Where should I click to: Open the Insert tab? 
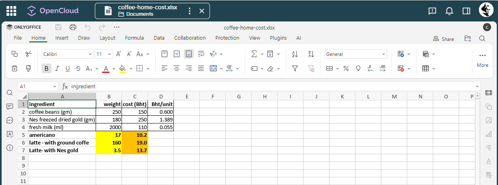62,38
